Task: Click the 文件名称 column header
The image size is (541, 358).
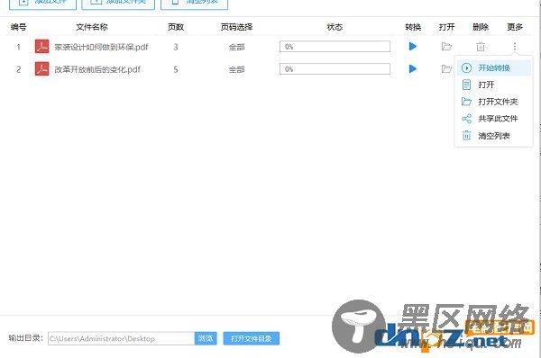Action: pyautogui.click(x=92, y=27)
